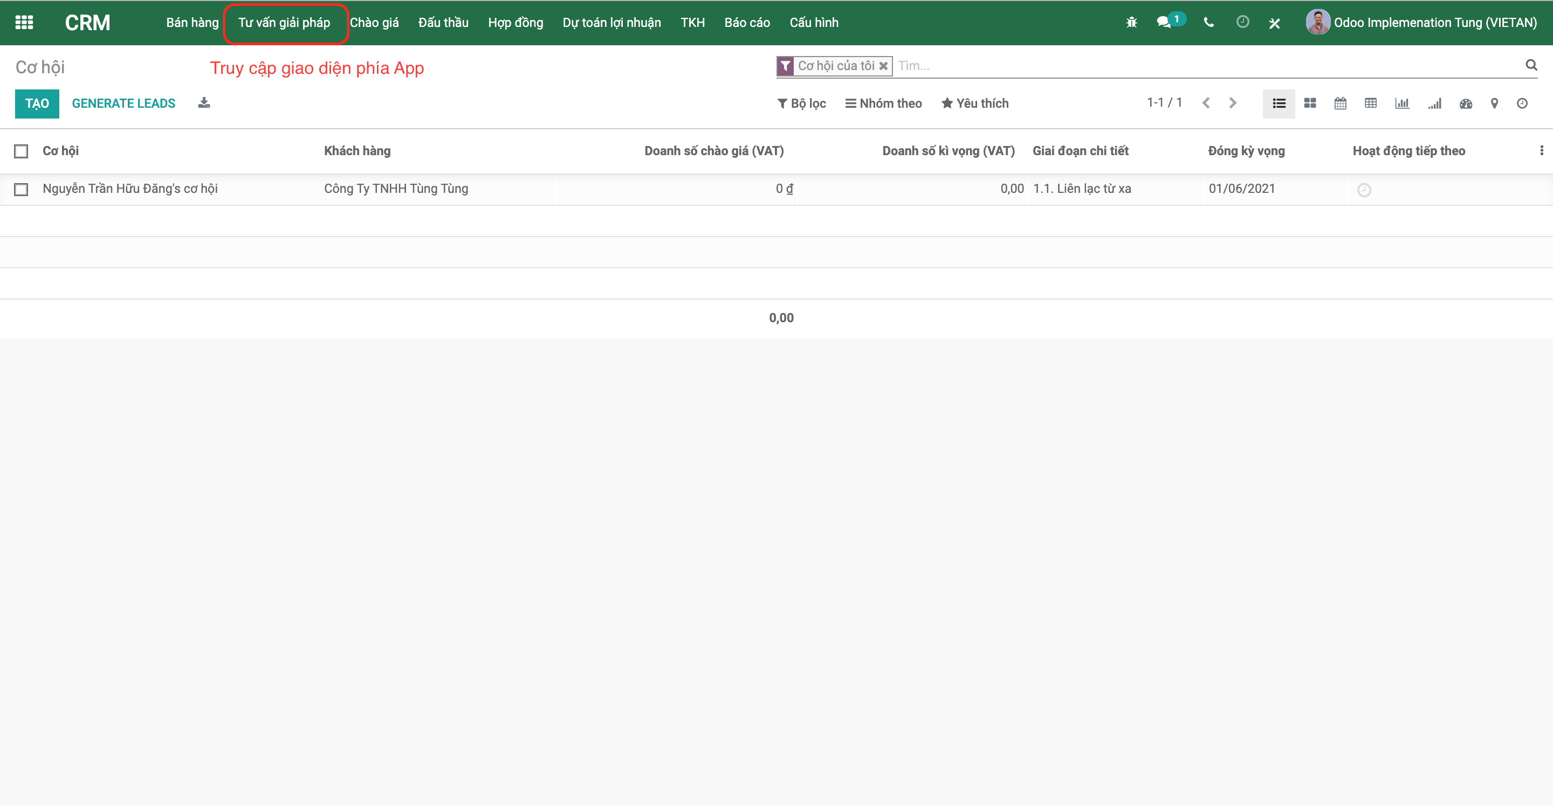Open the 'Bộ lọc' filters dropdown

click(x=802, y=103)
